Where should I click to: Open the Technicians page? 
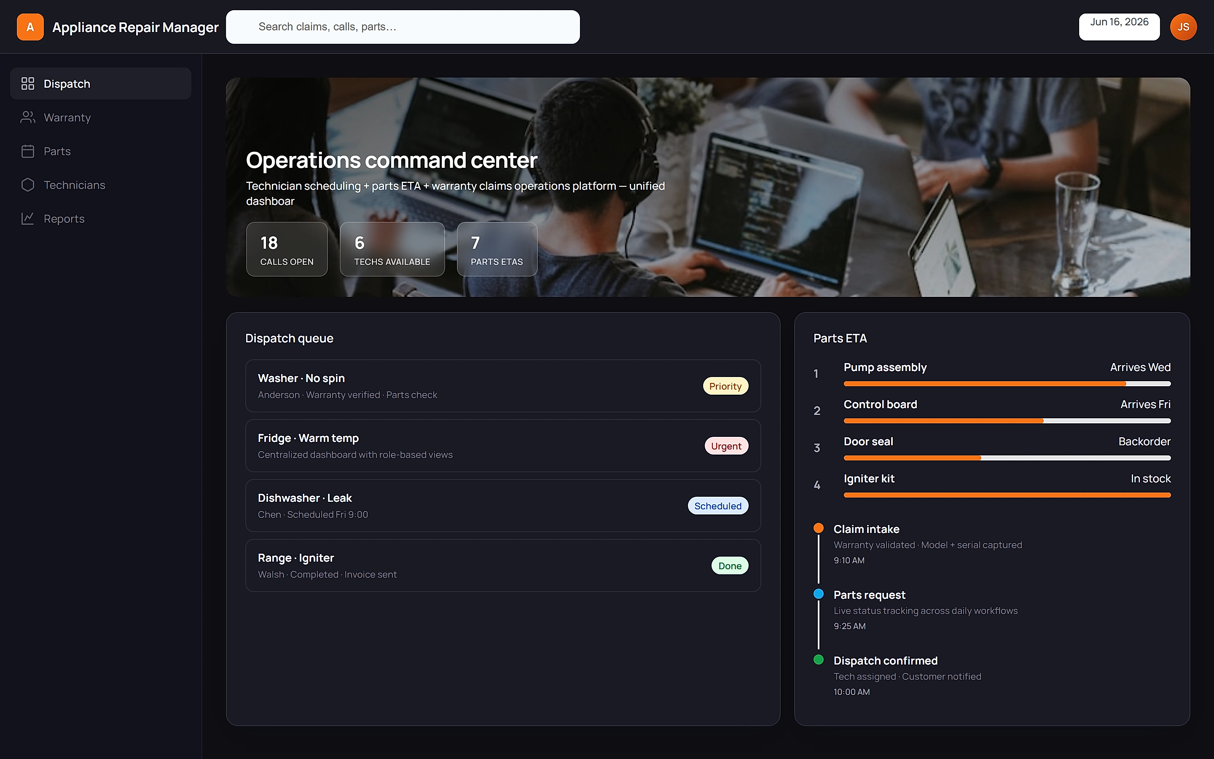pyautogui.click(x=100, y=185)
